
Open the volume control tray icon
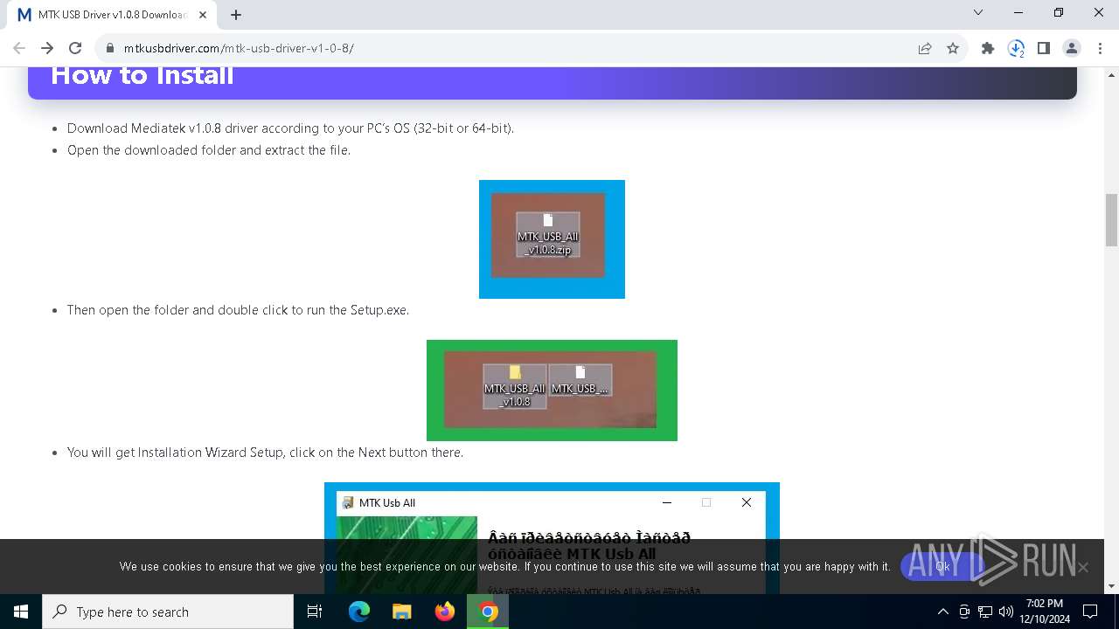1005,612
